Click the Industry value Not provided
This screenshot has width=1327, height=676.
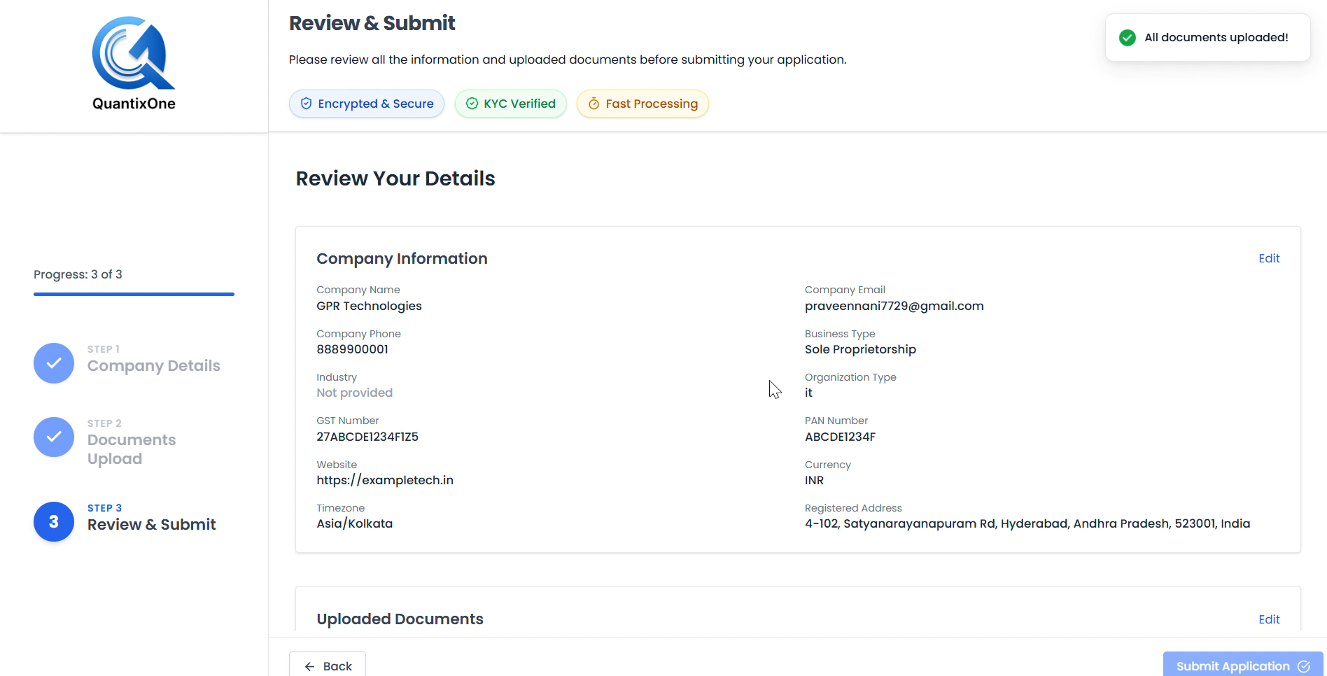(x=354, y=393)
